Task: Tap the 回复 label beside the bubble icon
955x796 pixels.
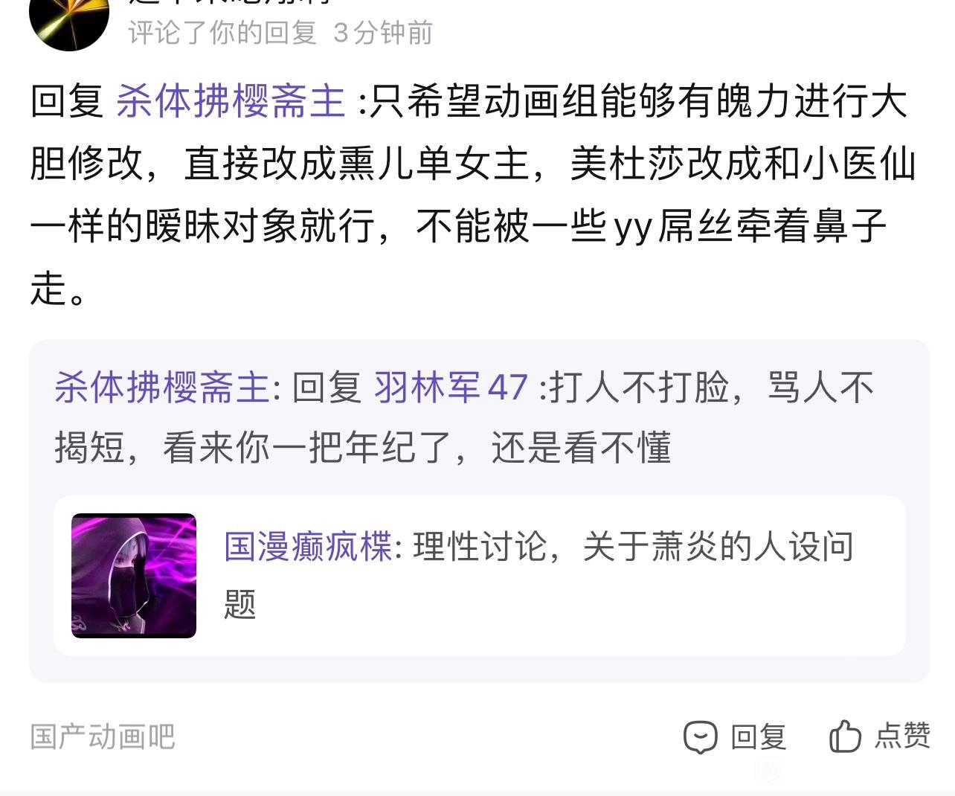Action: pyautogui.click(x=759, y=736)
